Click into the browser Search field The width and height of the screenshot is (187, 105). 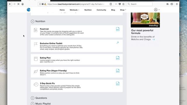click(x=140, y=4)
